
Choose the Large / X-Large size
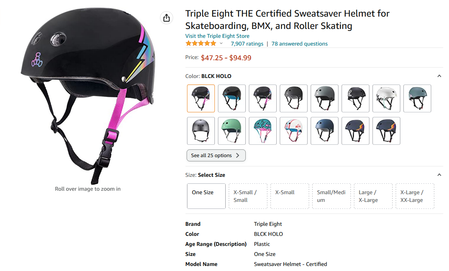coord(373,196)
